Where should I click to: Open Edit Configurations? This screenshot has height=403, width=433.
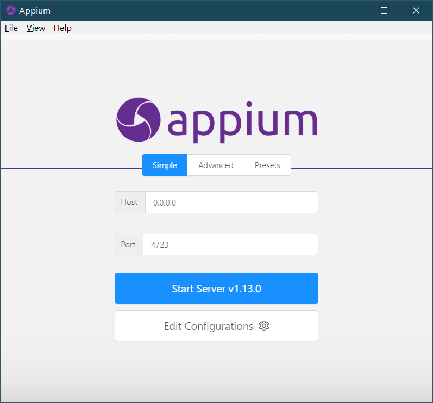tap(216, 326)
